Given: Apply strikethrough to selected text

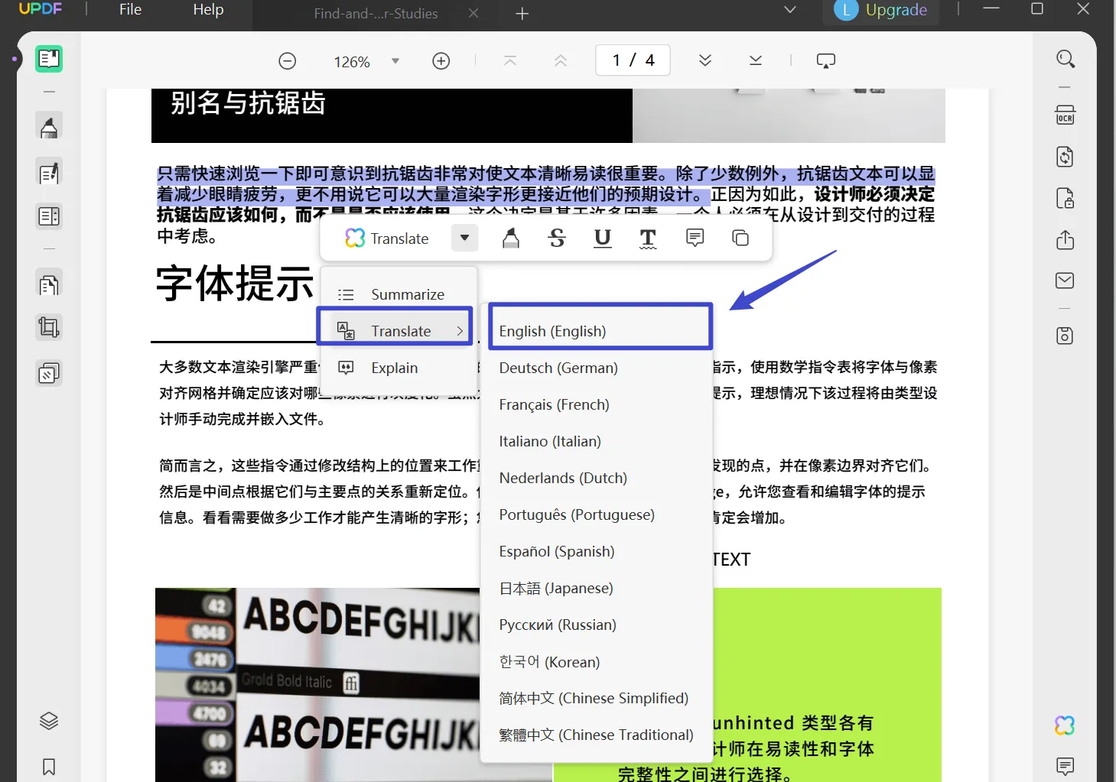Looking at the screenshot, I should click(x=557, y=238).
